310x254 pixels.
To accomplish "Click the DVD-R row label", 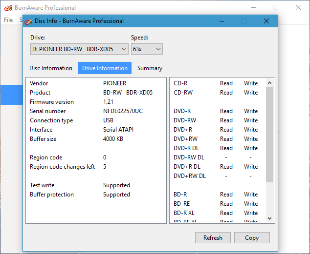I will tap(182, 111).
